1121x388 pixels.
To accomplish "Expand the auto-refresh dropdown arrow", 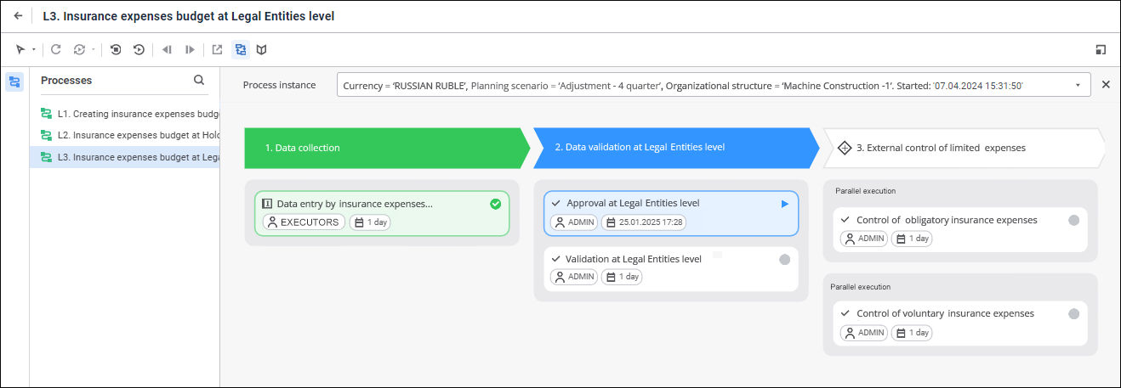I will point(94,50).
